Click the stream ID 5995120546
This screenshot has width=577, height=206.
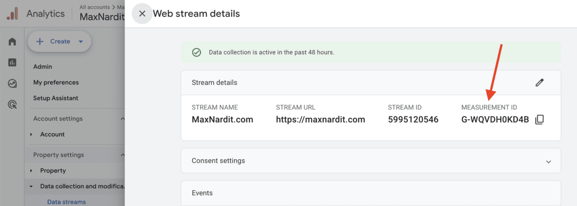point(413,119)
